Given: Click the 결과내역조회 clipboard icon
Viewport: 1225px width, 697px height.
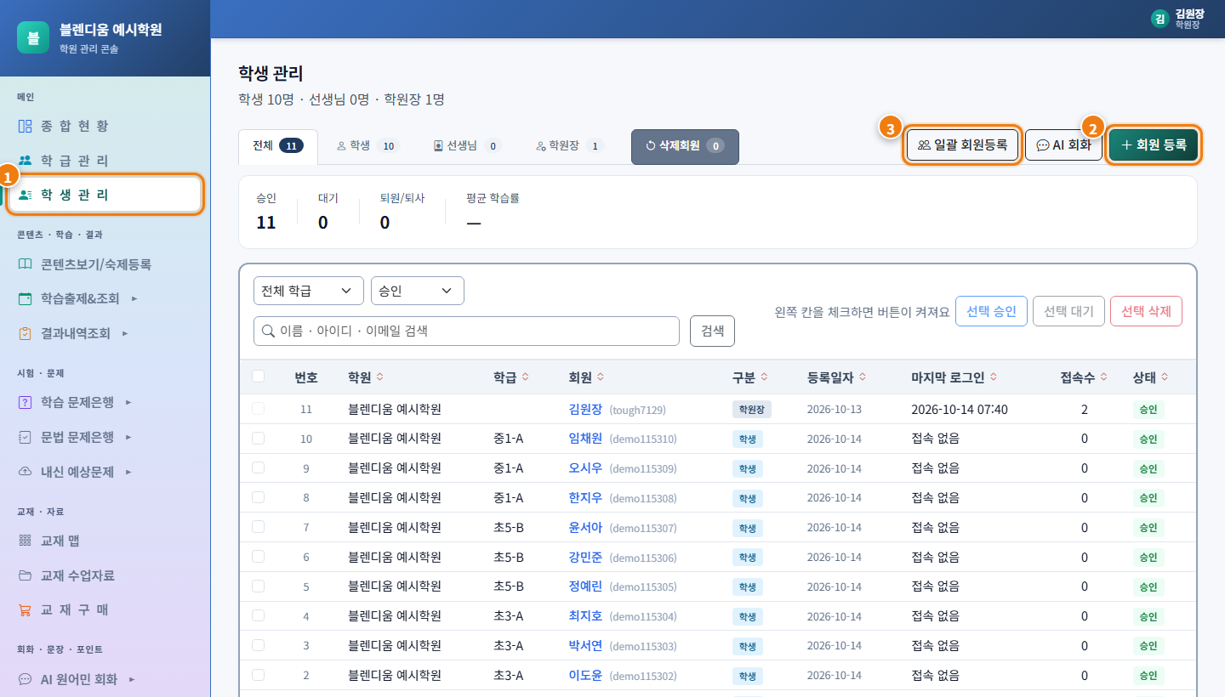Looking at the screenshot, I should click(x=26, y=333).
